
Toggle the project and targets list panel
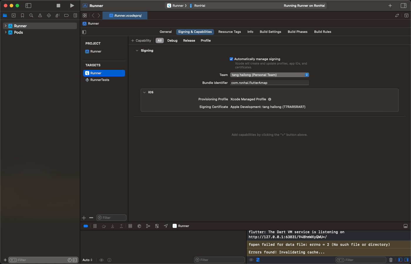coord(84,32)
